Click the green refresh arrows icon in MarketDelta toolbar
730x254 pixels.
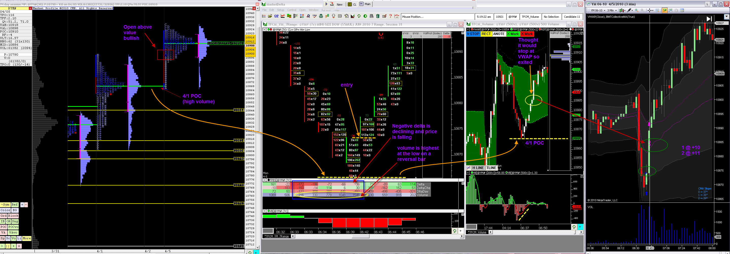pyautogui.click(x=359, y=16)
